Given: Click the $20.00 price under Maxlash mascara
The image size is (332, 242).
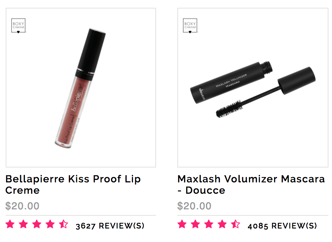Looking at the screenshot, I should coord(194,206).
